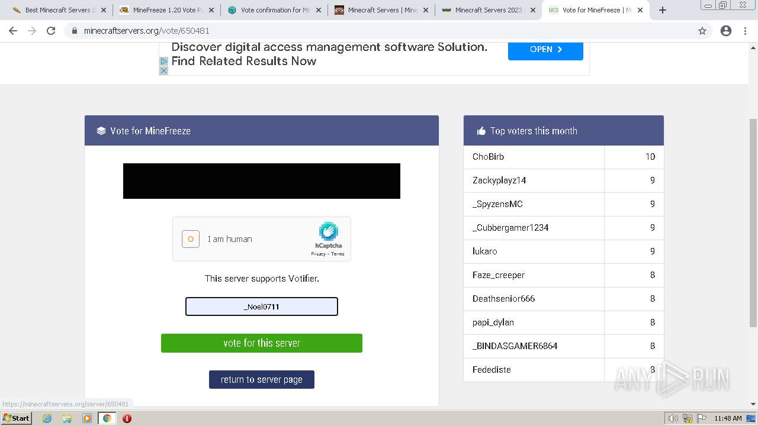Open the hCaptcha Terms link
Viewport: 758px width, 426px height.
(x=338, y=254)
